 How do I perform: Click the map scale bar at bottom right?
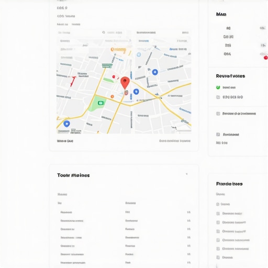pyautogui.click(x=184, y=130)
